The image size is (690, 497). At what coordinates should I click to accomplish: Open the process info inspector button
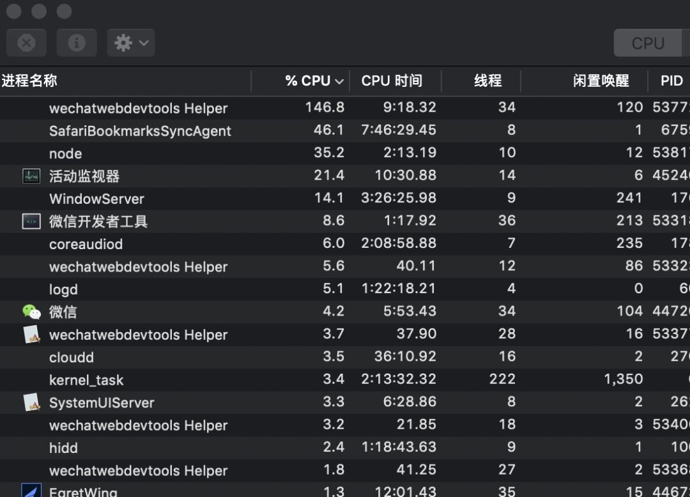point(77,43)
